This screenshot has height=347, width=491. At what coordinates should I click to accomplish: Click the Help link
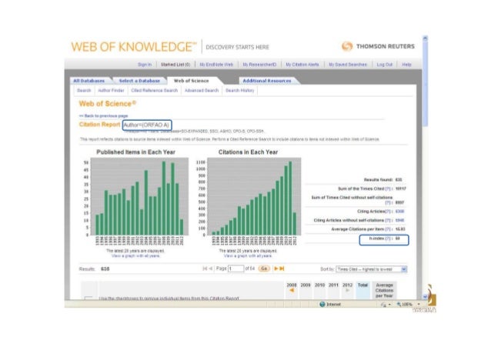(406, 65)
